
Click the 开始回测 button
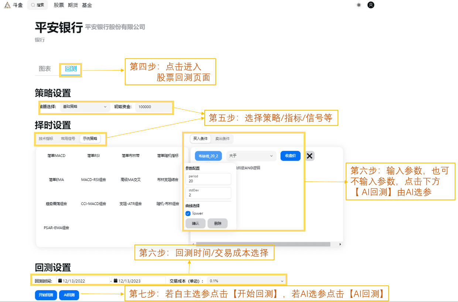coord(46,295)
